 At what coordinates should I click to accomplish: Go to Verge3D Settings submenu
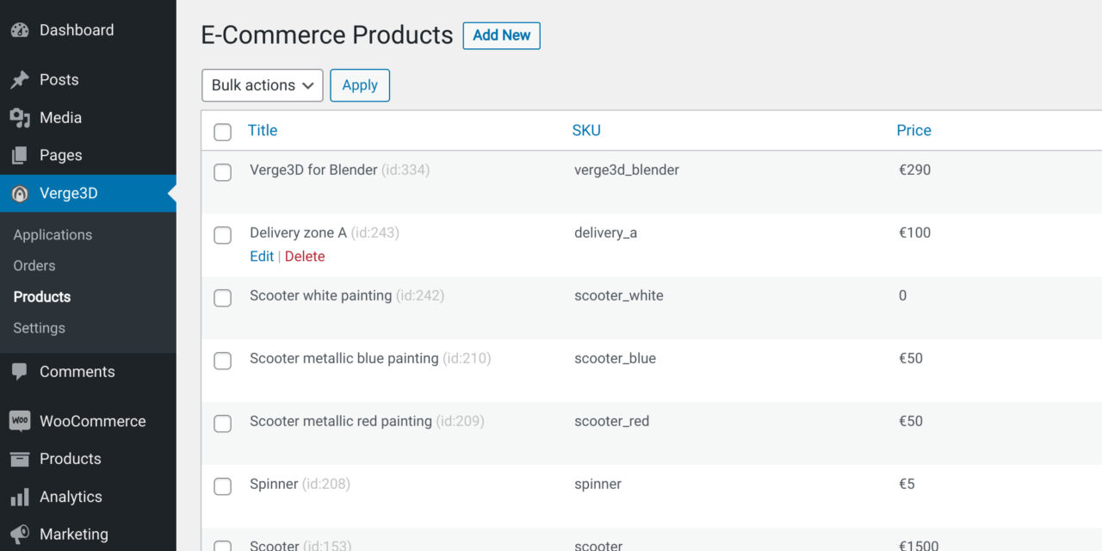pyautogui.click(x=39, y=328)
